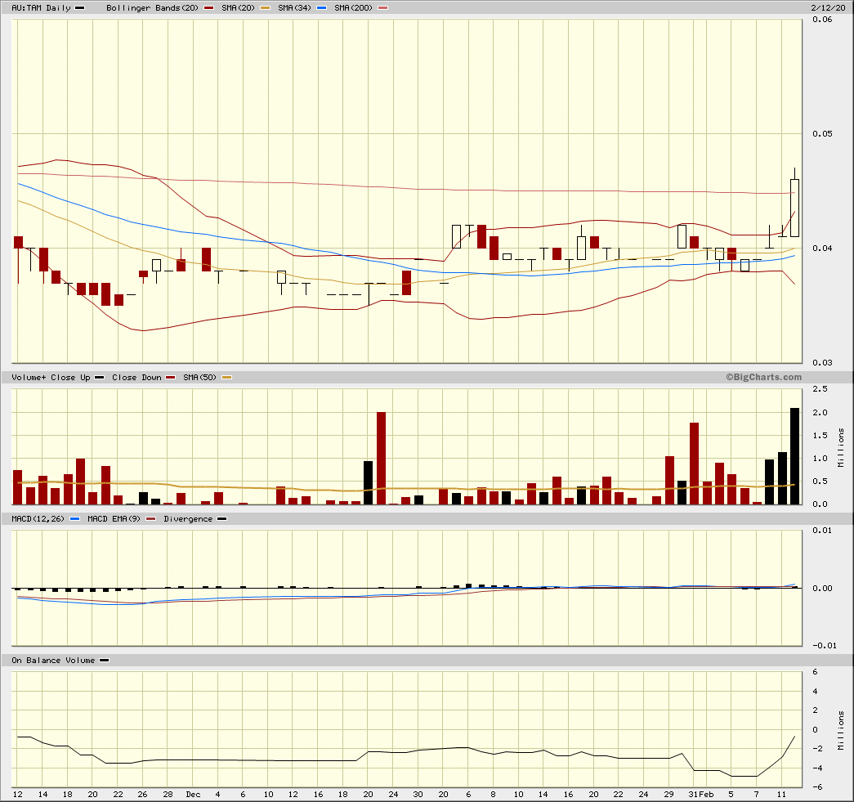Screen dimensions: 854x802
Task: Click the SMA(50) volume legend label
Action: pos(200,378)
